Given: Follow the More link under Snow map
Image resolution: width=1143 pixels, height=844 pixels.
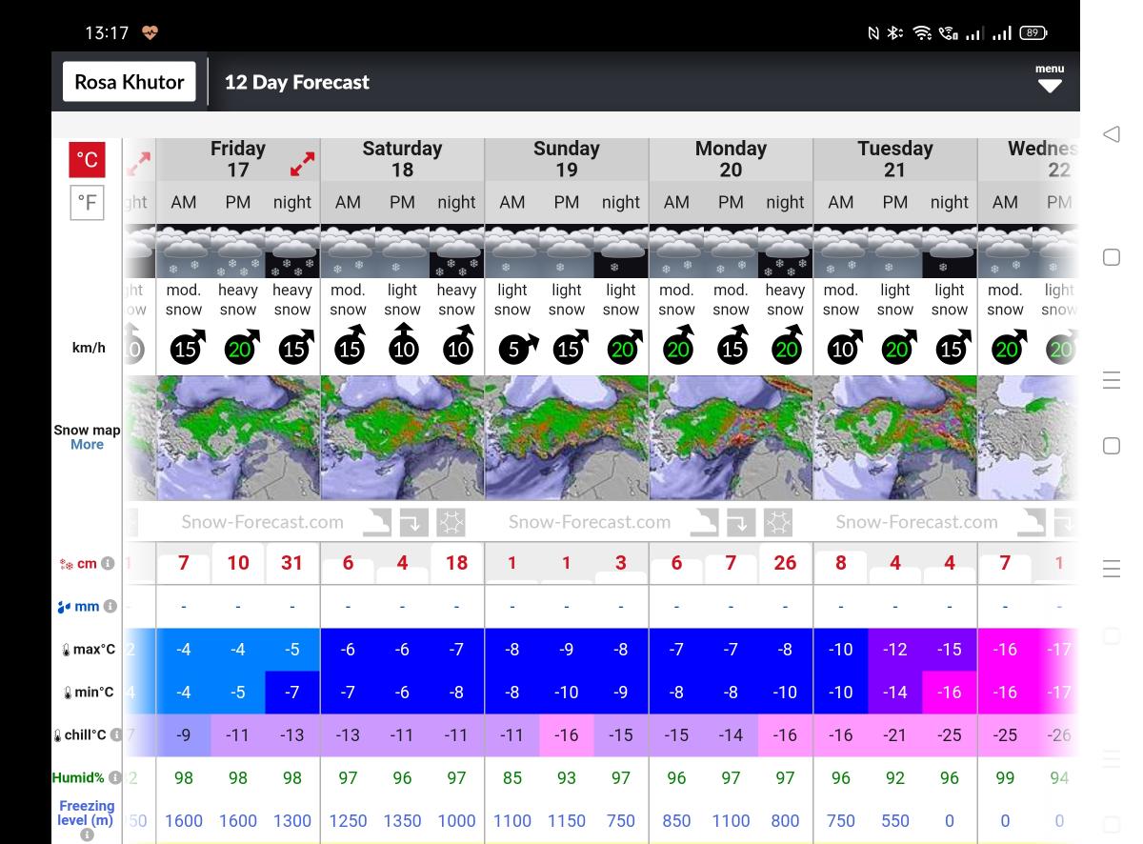Looking at the screenshot, I should pos(87,445).
